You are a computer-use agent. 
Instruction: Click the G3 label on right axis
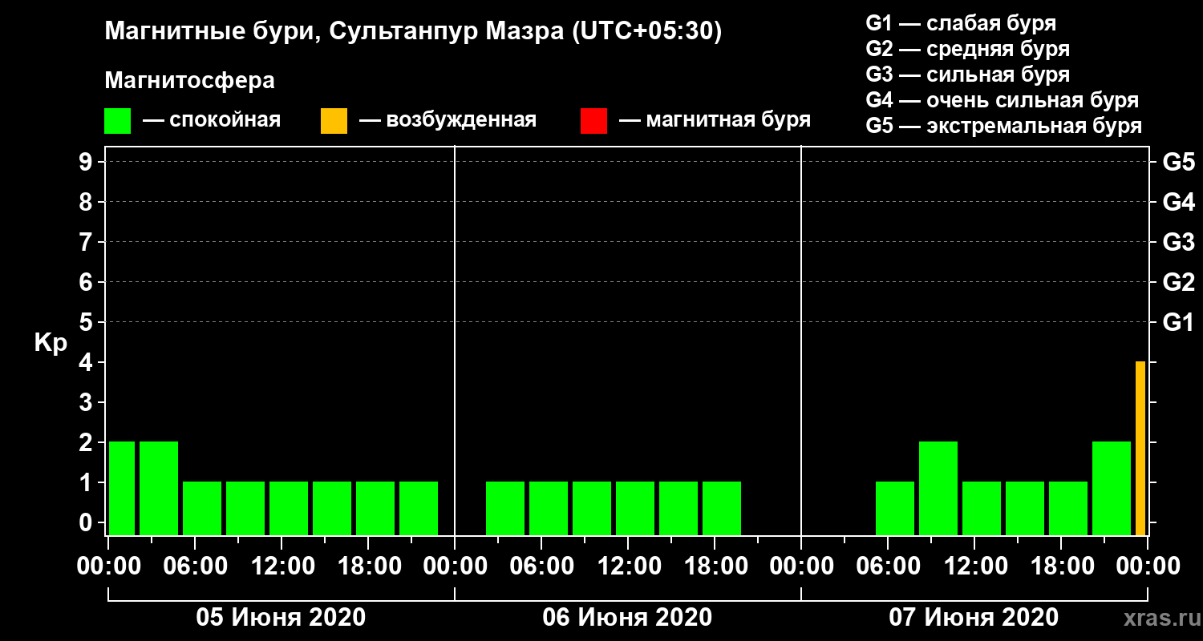click(1179, 242)
